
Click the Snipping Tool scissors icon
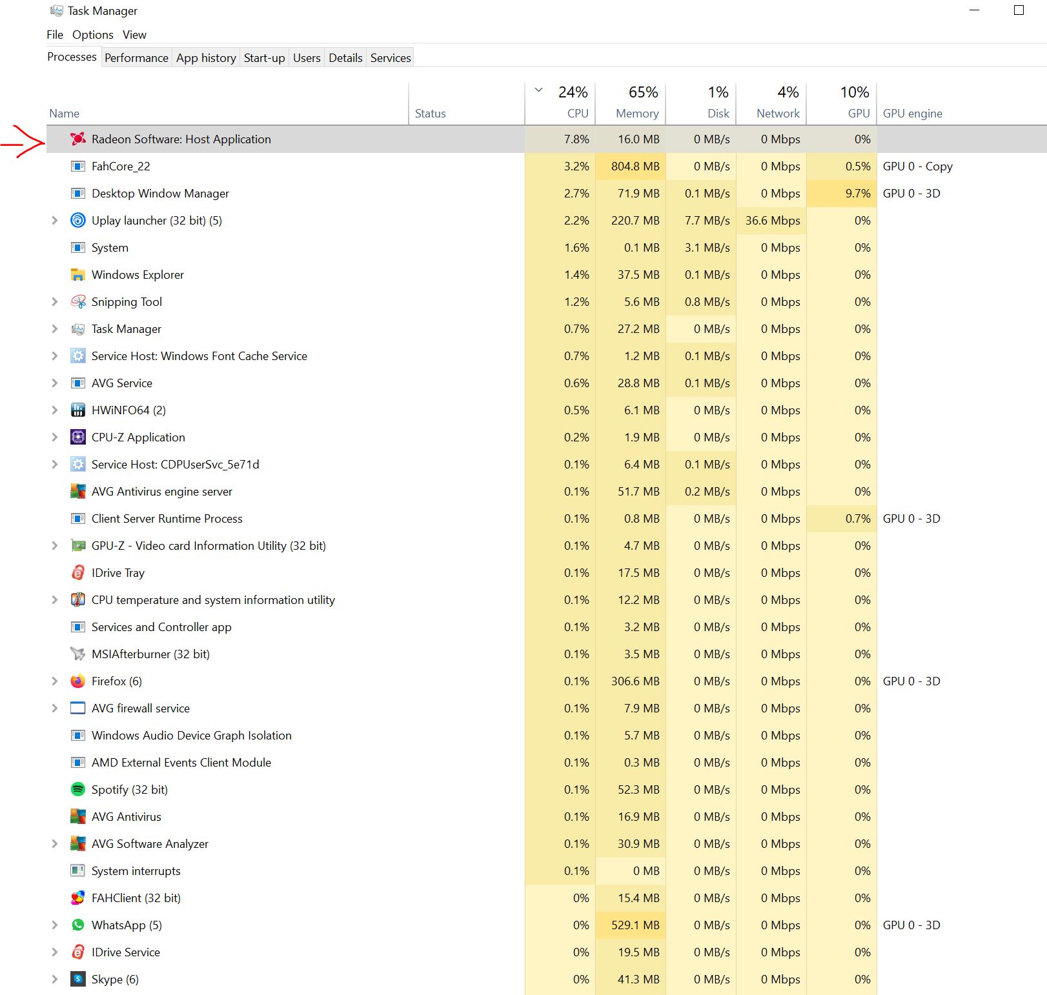(x=78, y=301)
